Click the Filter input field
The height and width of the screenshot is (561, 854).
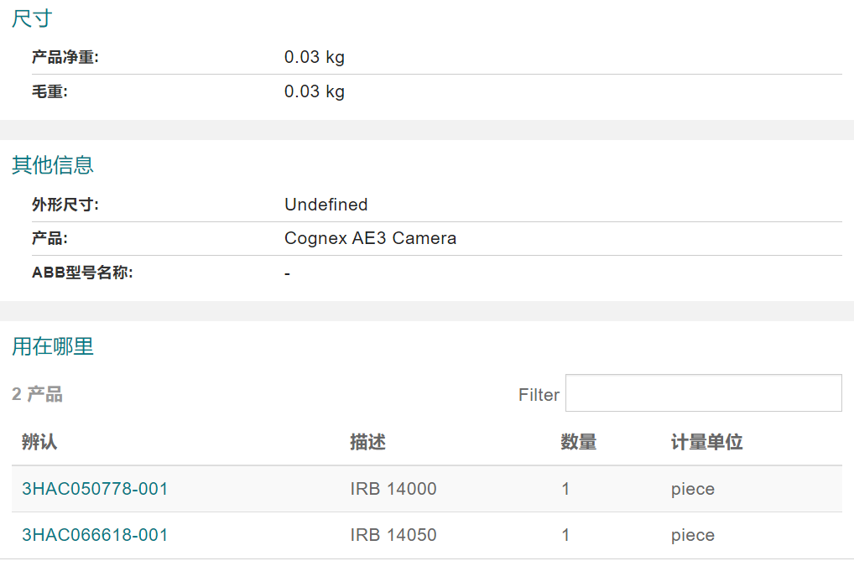point(703,393)
